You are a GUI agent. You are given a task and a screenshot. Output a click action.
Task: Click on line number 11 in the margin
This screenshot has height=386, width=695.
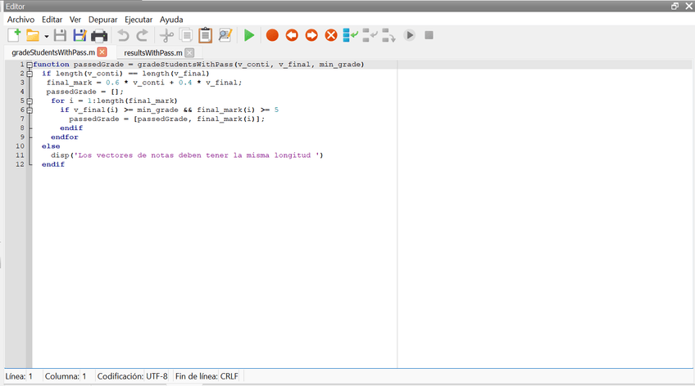tap(19, 155)
